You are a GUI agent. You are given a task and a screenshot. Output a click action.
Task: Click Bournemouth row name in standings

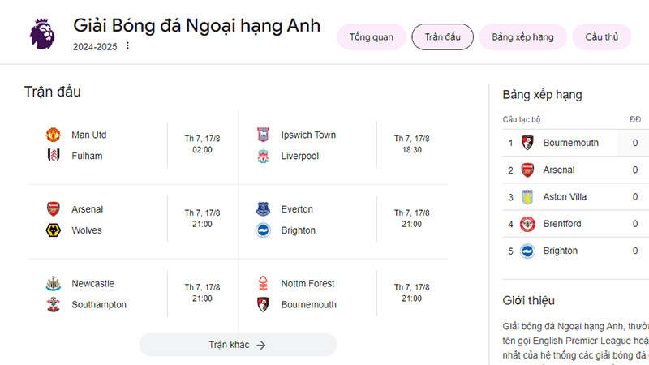571,143
